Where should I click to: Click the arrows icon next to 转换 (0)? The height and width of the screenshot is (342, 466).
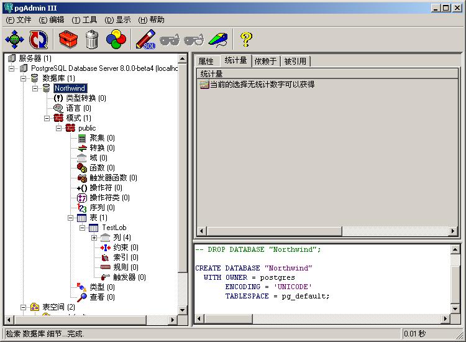click(82, 148)
